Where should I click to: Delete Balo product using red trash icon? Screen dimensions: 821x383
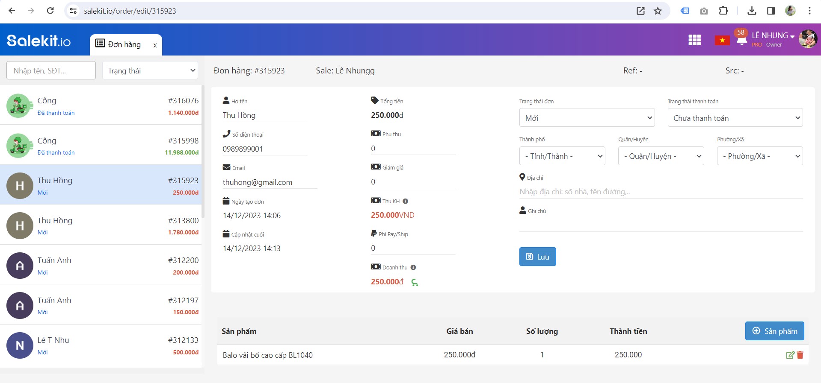tap(800, 355)
